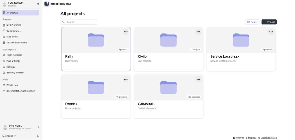This screenshot has height=140, width=295.
Task: Click the "Rail Projects" description text
Action: tap(71, 61)
